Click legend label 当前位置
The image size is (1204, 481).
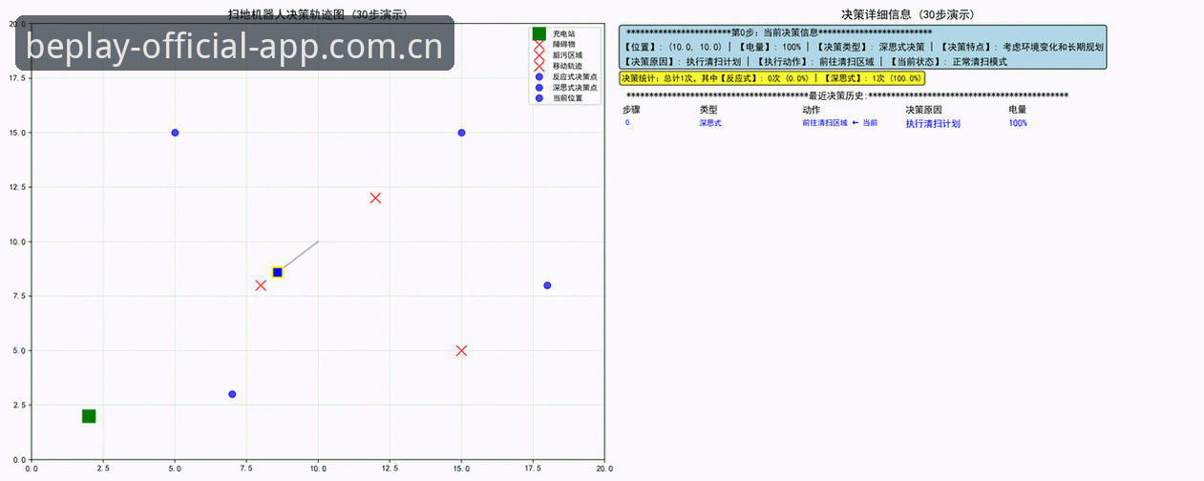pos(567,98)
